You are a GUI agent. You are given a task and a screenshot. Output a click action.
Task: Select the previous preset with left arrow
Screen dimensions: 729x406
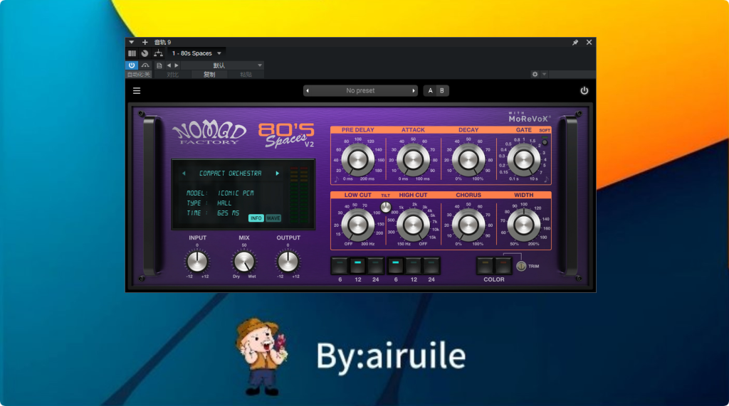point(308,90)
